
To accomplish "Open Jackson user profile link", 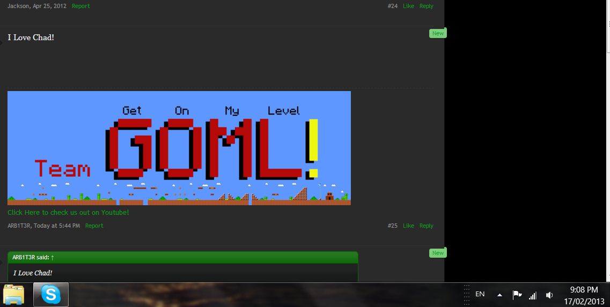I will (19, 6).
